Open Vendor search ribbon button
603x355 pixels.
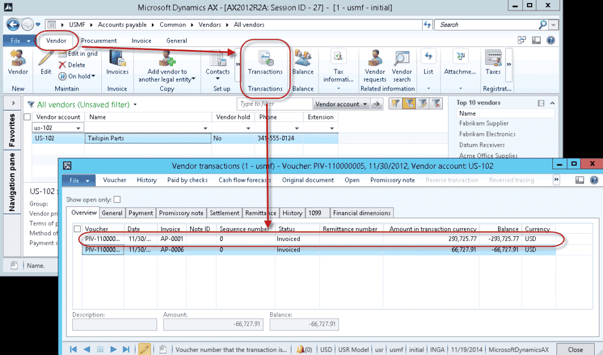402,66
